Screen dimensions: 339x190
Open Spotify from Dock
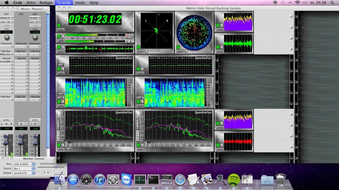(234, 179)
